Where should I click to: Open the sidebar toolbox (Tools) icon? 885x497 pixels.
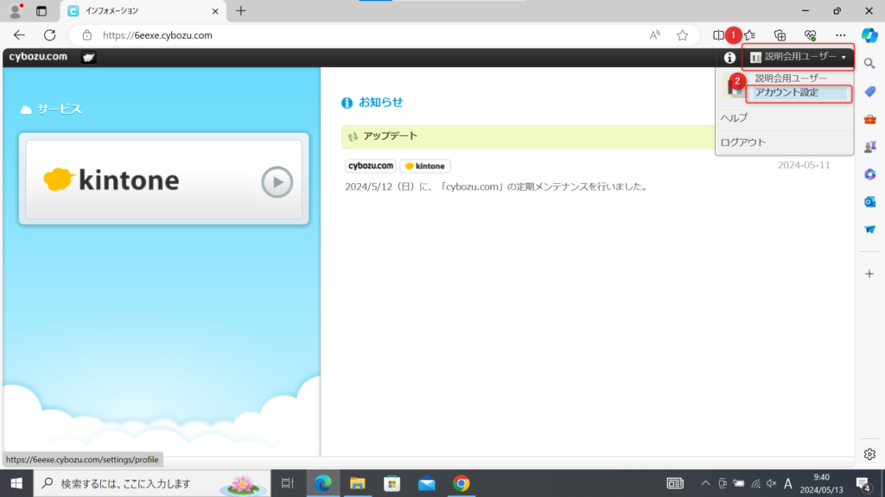869,119
